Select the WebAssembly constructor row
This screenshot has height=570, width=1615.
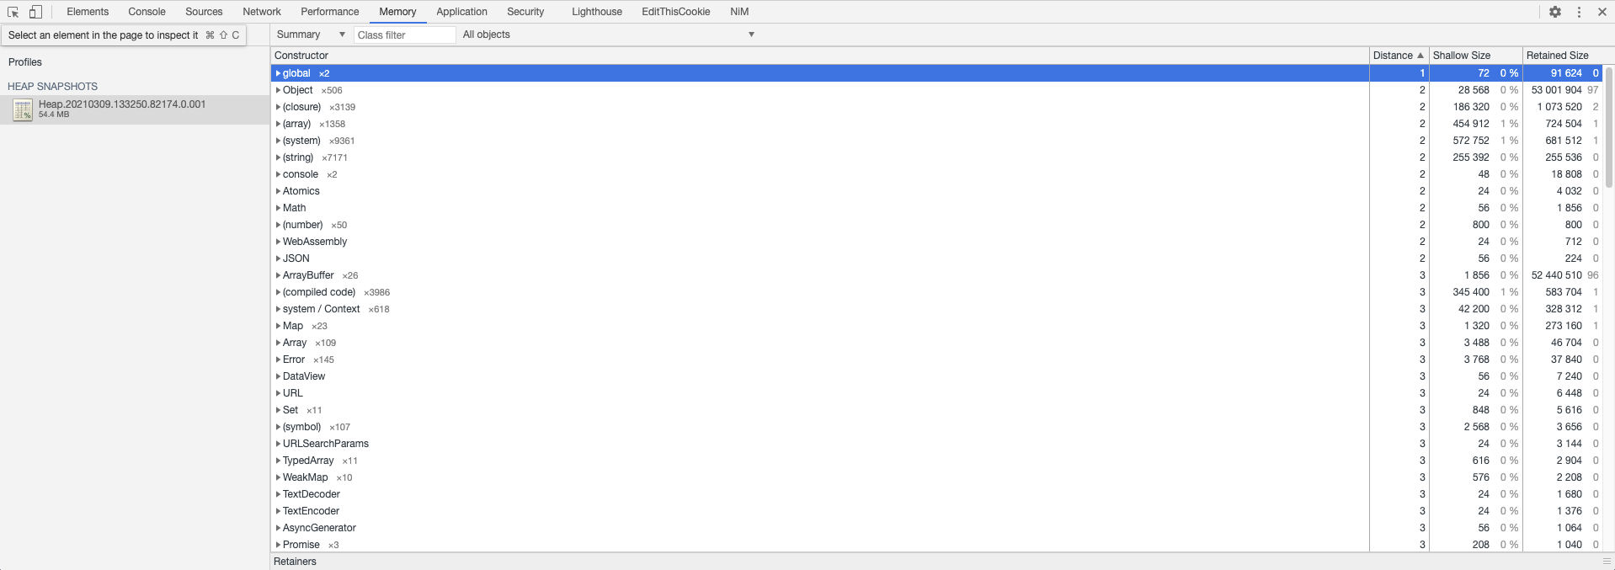pos(315,242)
